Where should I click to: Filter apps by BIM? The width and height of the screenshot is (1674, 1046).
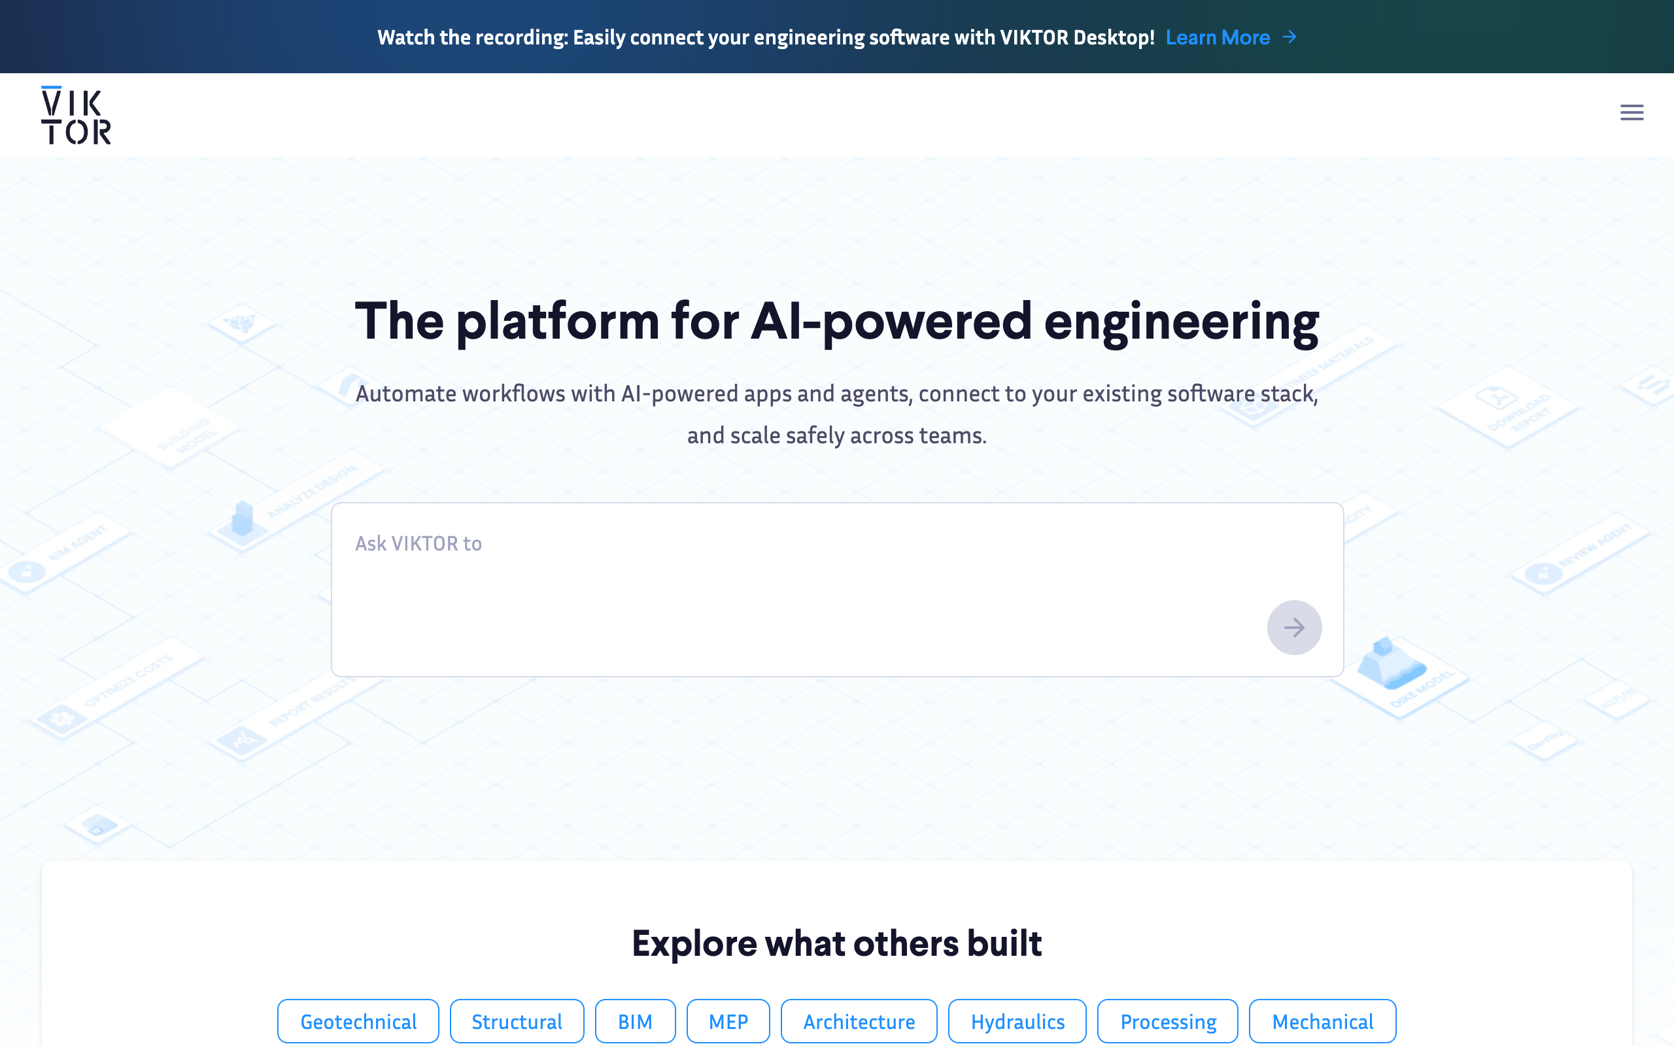click(x=635, y=1021)
